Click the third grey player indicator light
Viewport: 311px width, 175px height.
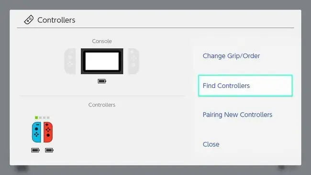44,118
